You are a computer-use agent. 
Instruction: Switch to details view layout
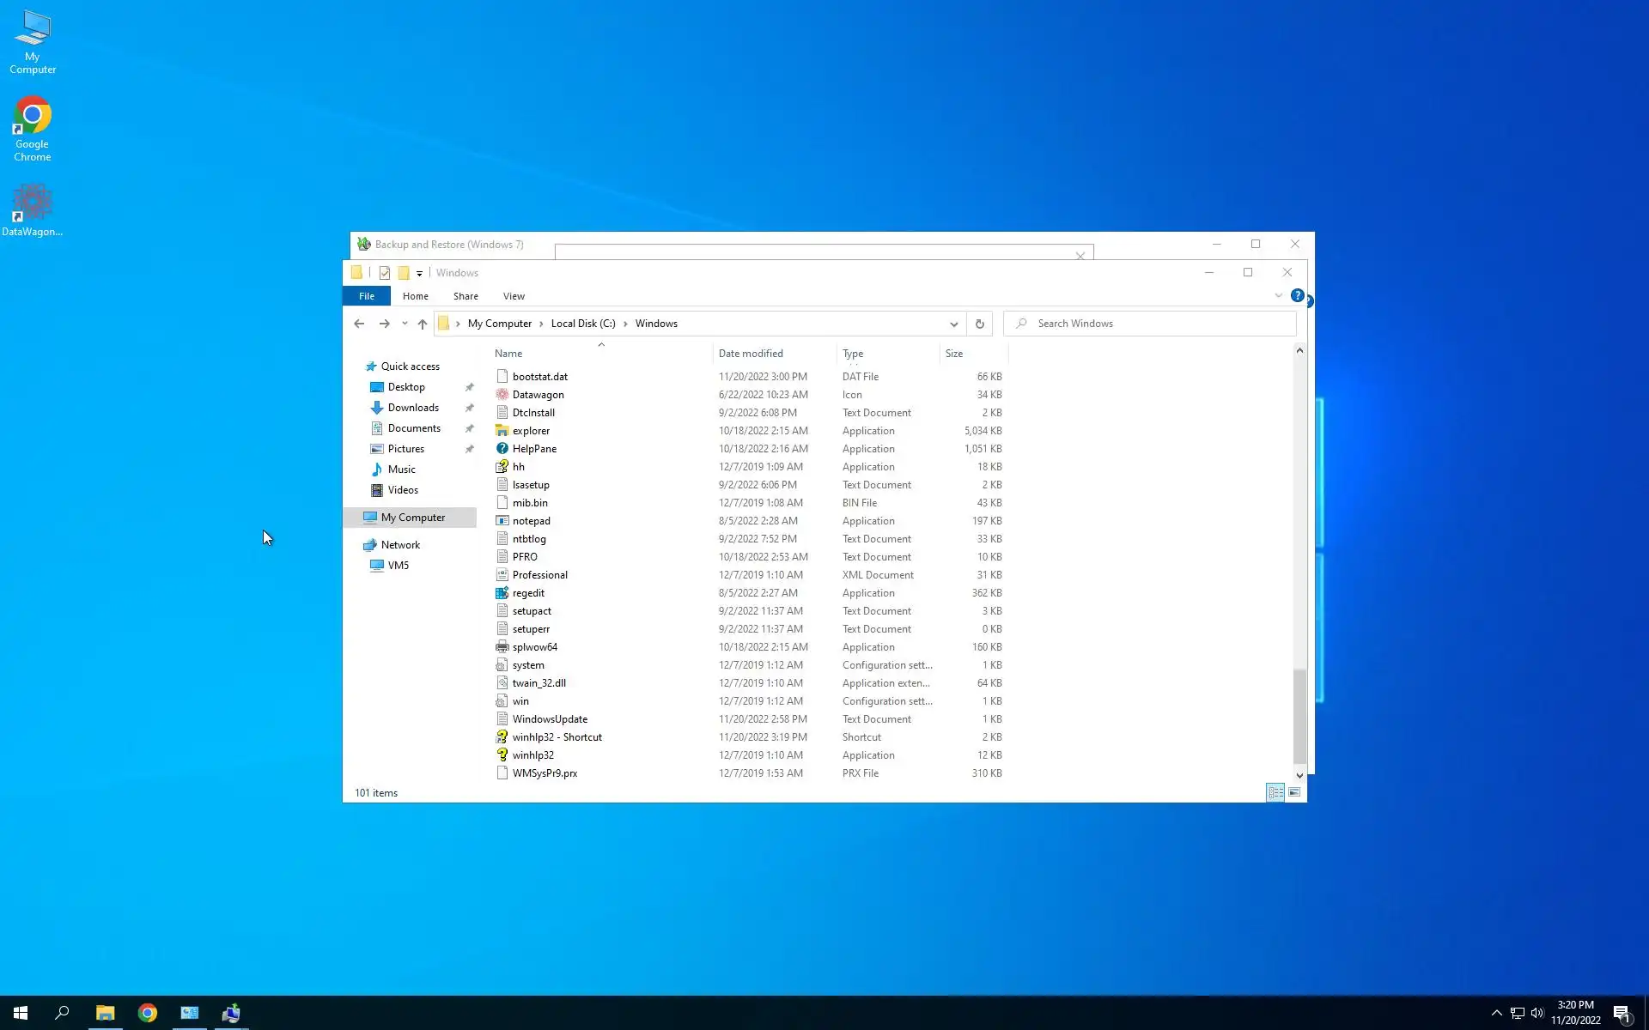click(1275, 792)
